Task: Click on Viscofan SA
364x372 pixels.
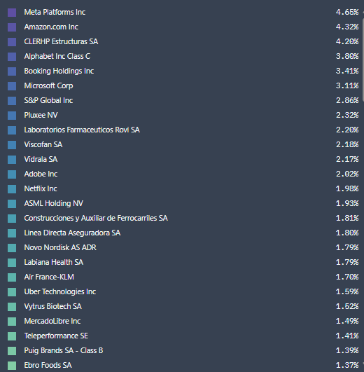Action: pos(43,144)
